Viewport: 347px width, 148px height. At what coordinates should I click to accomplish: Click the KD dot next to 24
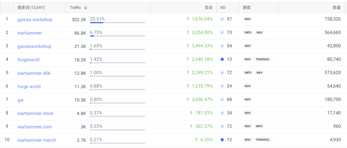[x=222, y=86]
